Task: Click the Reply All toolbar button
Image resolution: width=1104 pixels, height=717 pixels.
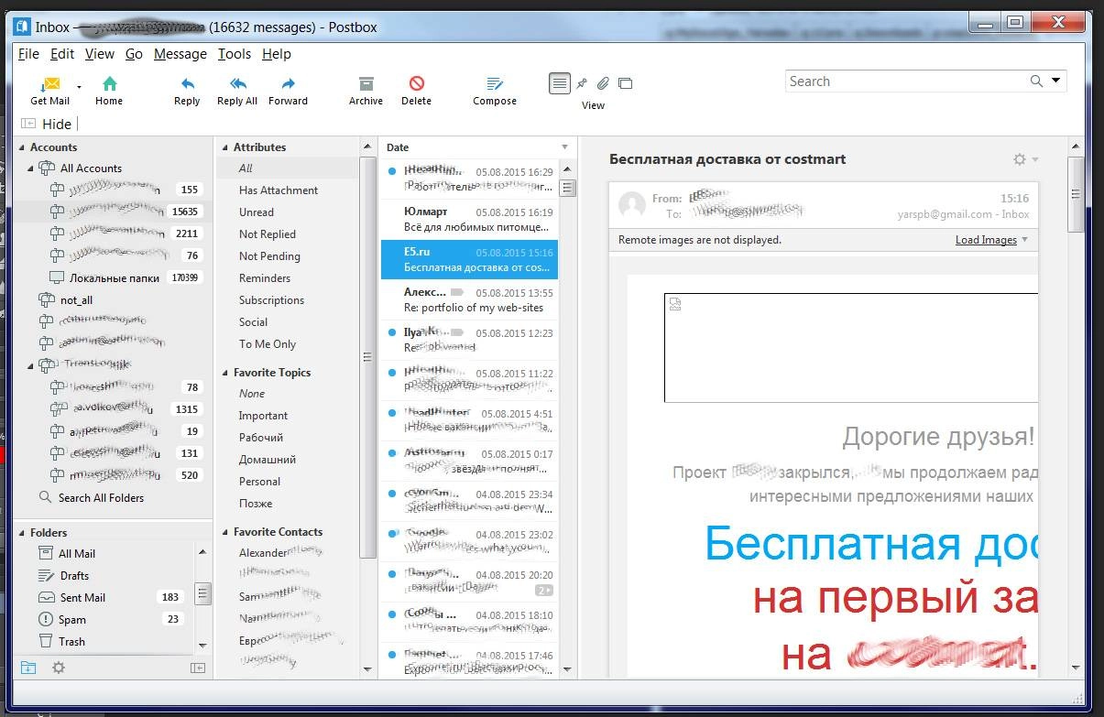Action: coord(237,91)
